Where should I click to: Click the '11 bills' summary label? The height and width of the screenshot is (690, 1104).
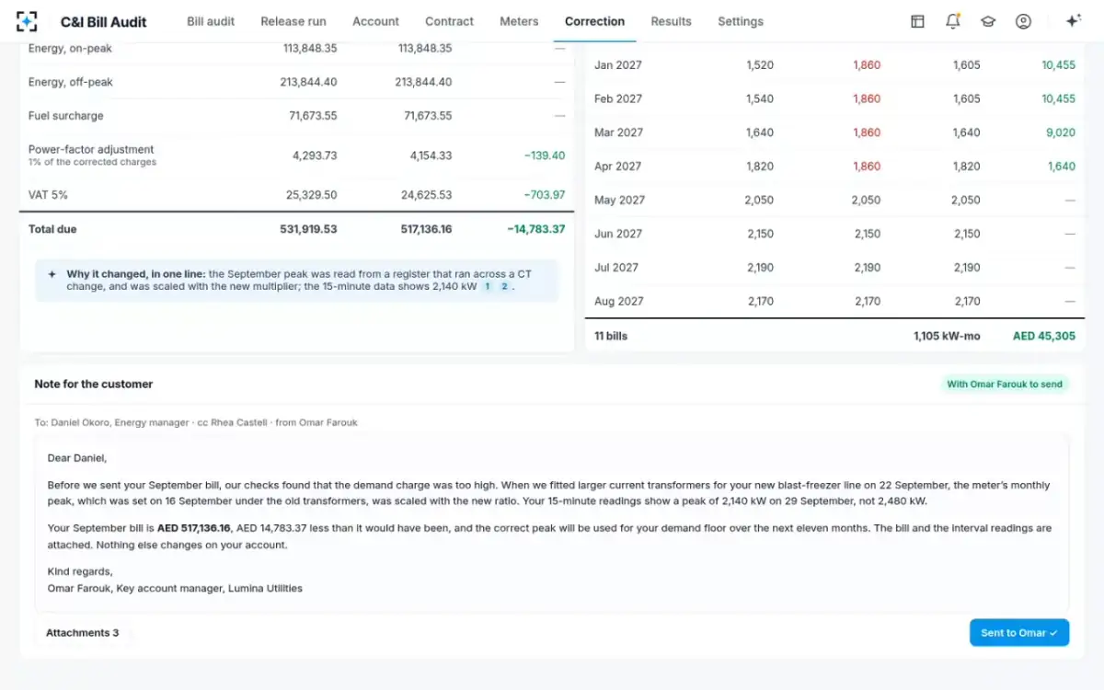pyautogui.click(x=611, y=336)
